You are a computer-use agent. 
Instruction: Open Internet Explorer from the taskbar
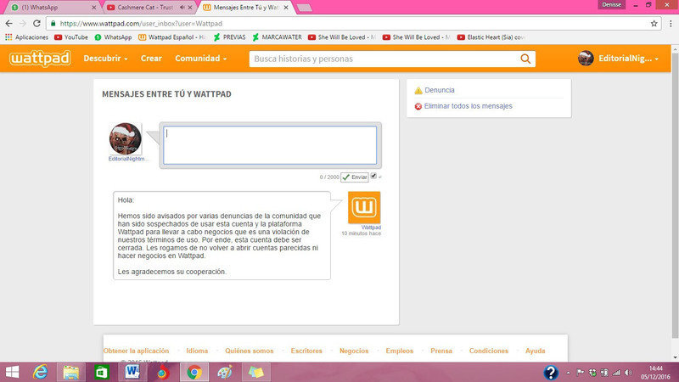[x=40, y=372]
